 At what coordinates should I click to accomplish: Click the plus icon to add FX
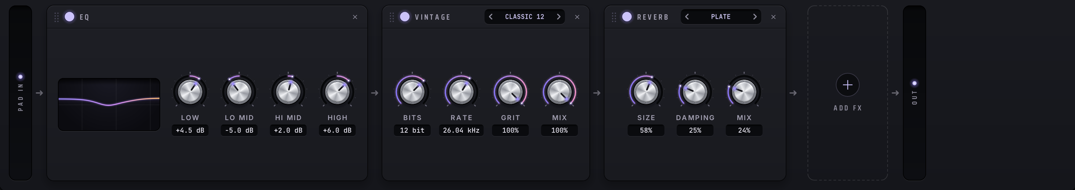point(847,85)
